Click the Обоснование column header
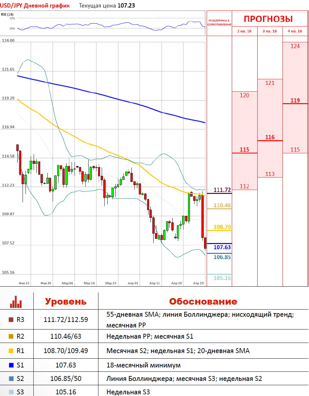Viewport: 309px width, 396px height. 203,301
